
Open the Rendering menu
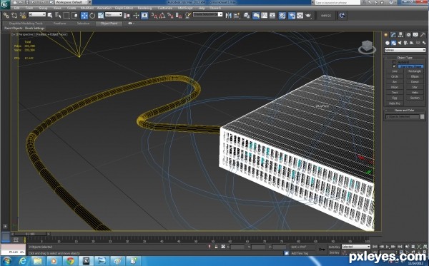tap(144, 8)
